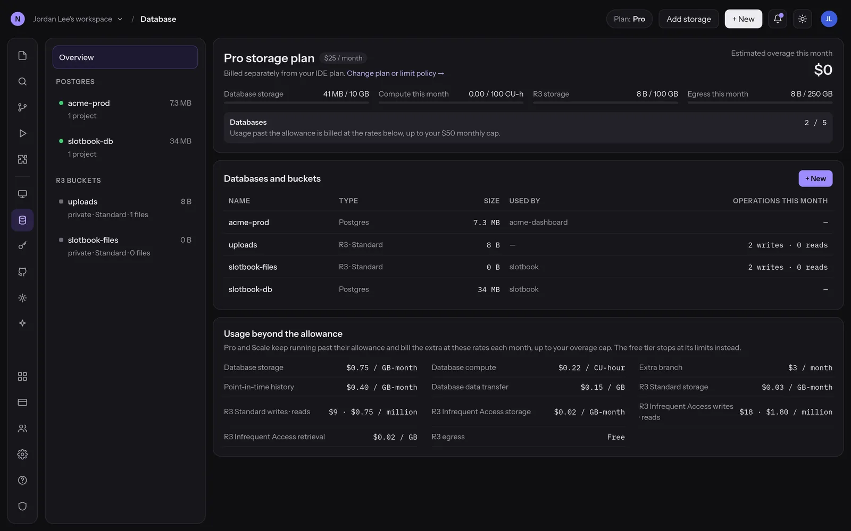Click the 34 MB size cell for slotbook-db

click(x=488, y=289)
